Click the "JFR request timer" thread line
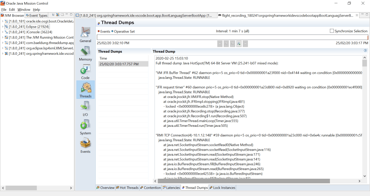The height and width of the screenshot is (196, 370). [259, 87]
